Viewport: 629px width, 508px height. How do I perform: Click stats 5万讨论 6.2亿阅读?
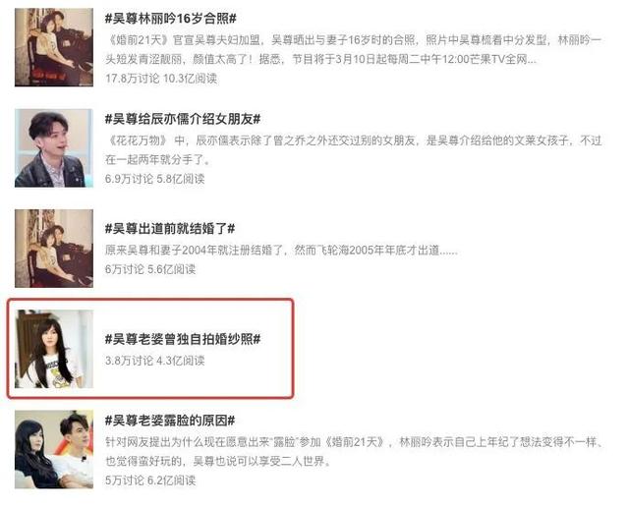(x=150, y=480)
